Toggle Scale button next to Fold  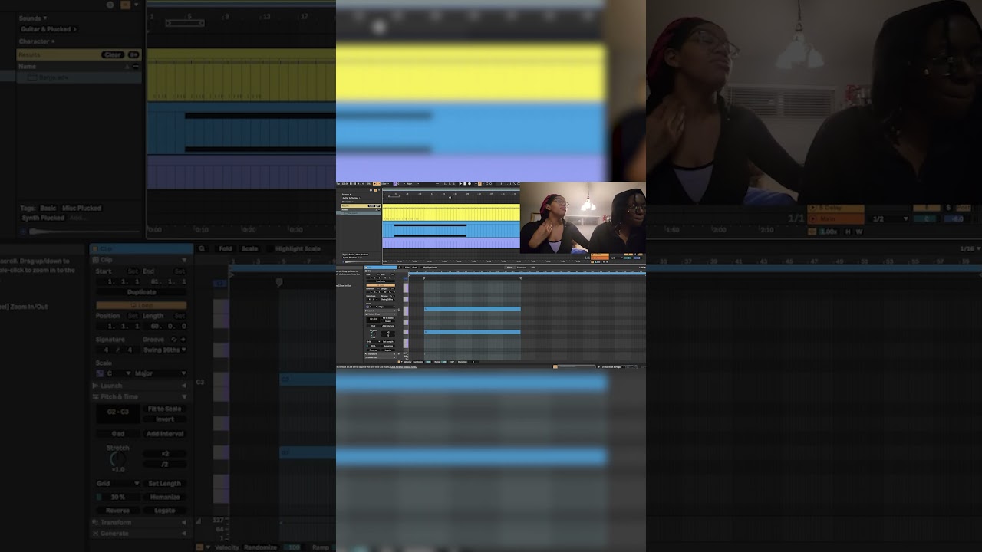(x=250, y=248)
